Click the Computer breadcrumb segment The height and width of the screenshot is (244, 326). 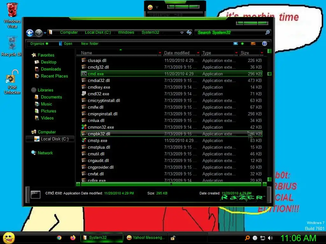[x=69, y=32]
